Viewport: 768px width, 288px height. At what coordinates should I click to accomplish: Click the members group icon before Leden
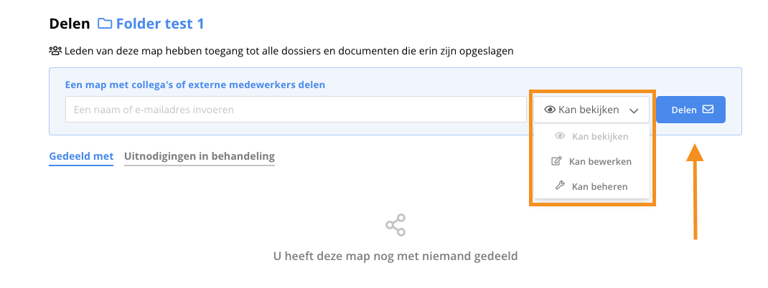(55, 51)
